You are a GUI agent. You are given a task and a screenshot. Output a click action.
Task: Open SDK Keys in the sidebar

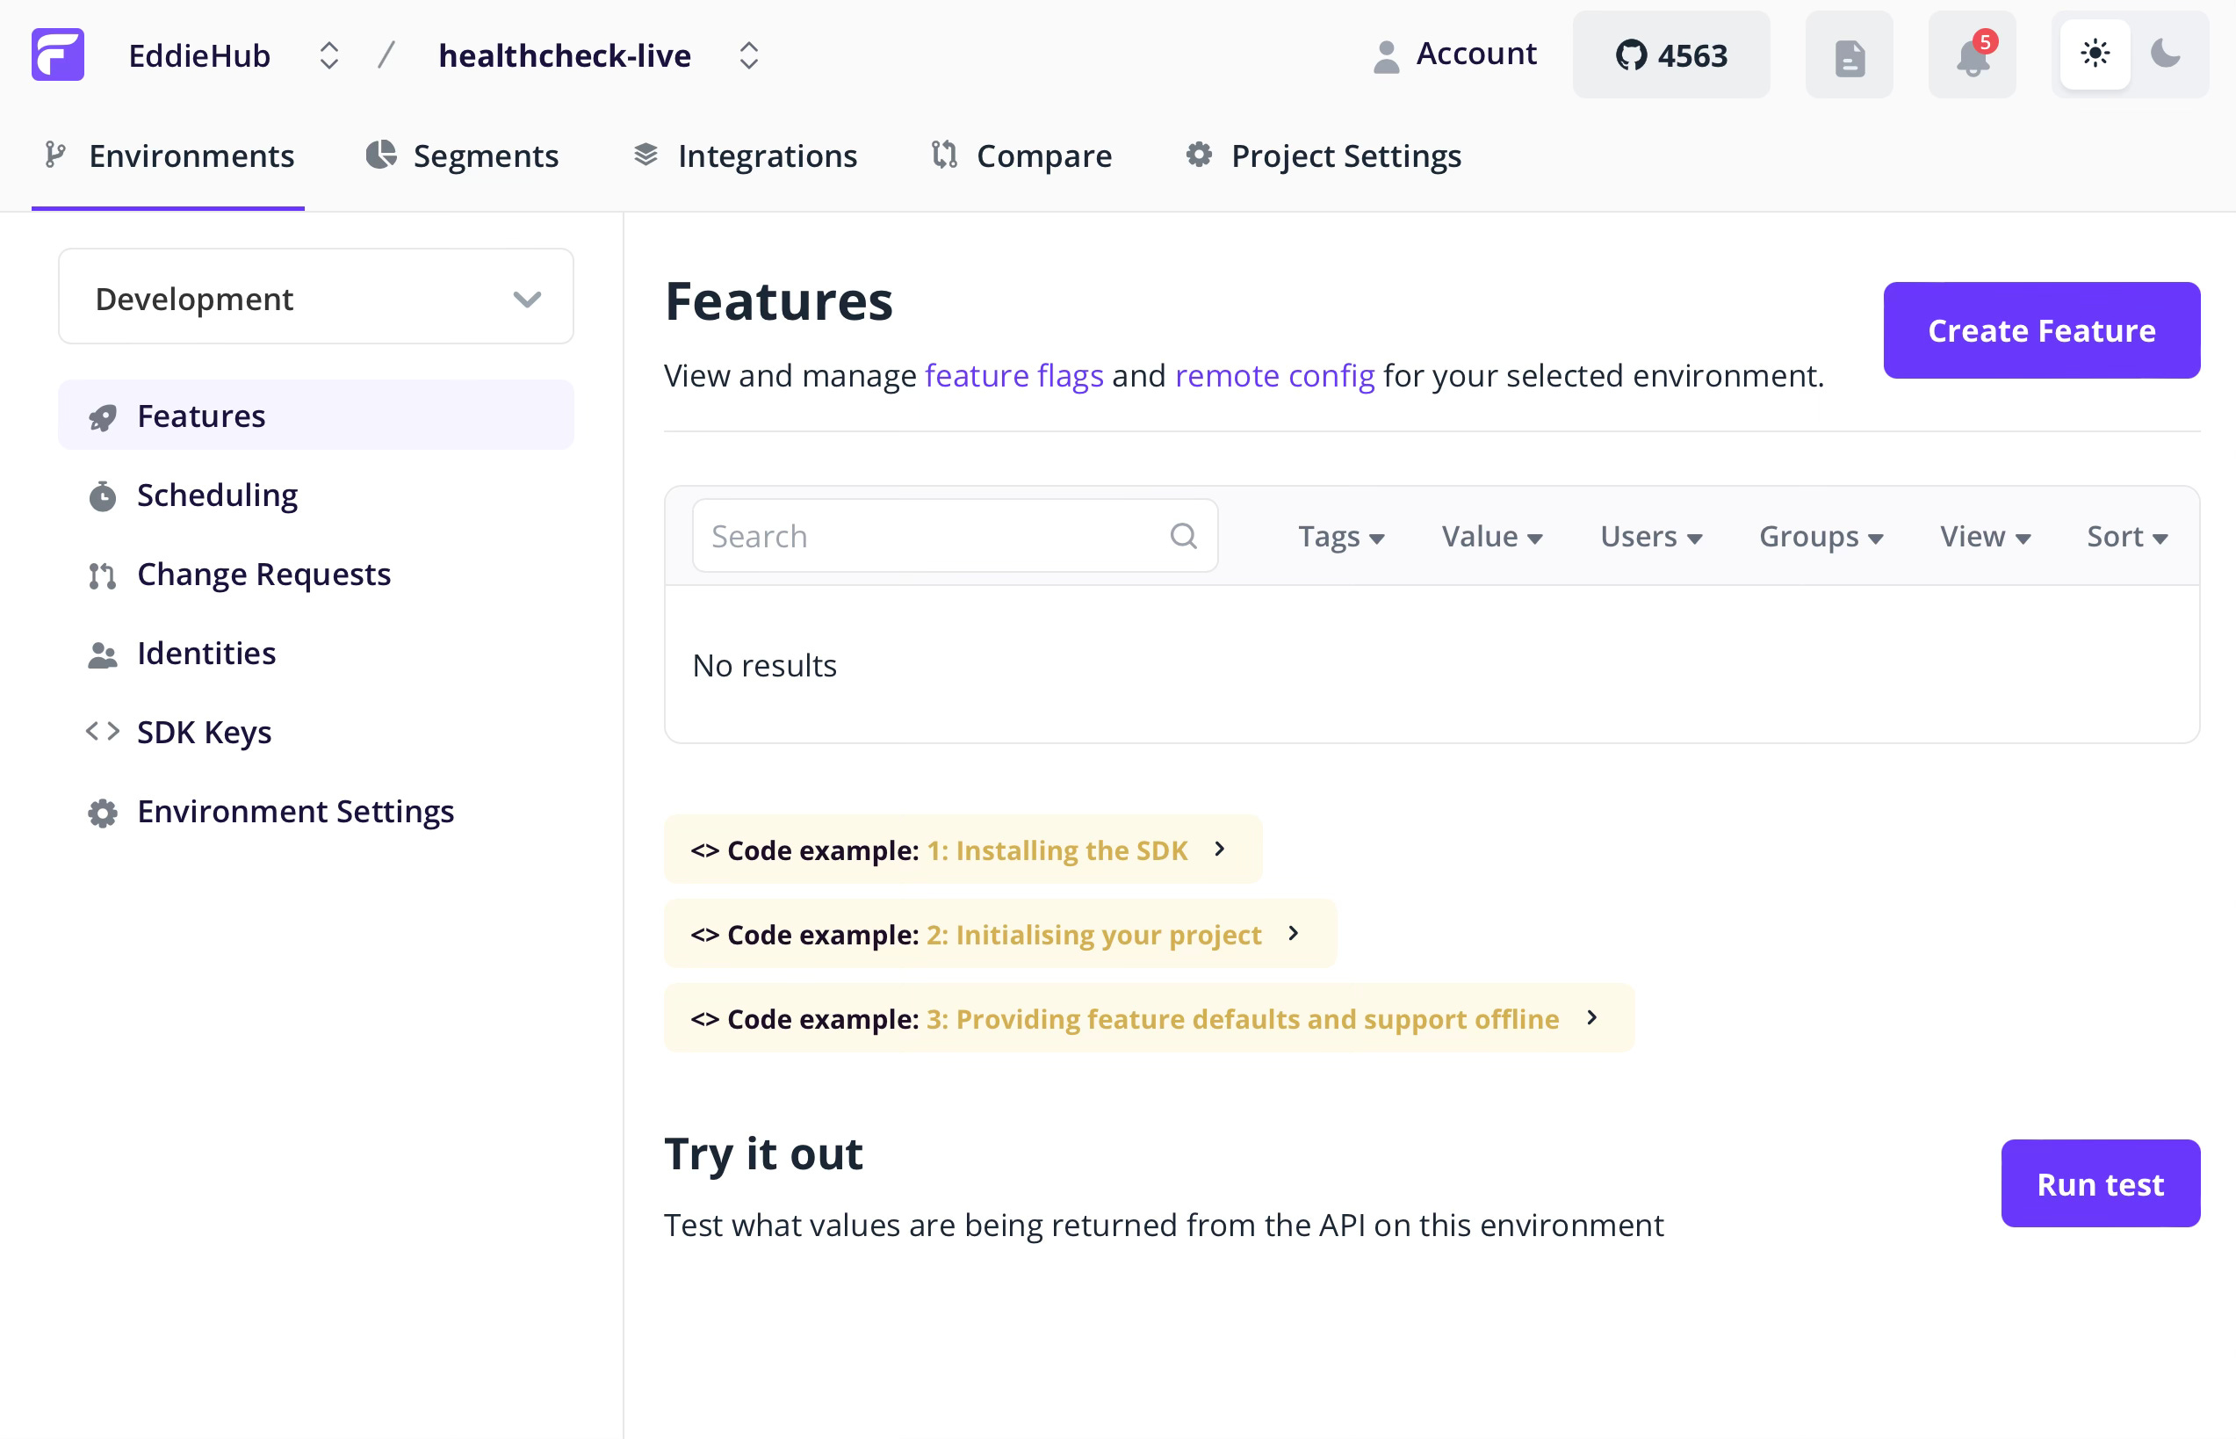point(315,732)
